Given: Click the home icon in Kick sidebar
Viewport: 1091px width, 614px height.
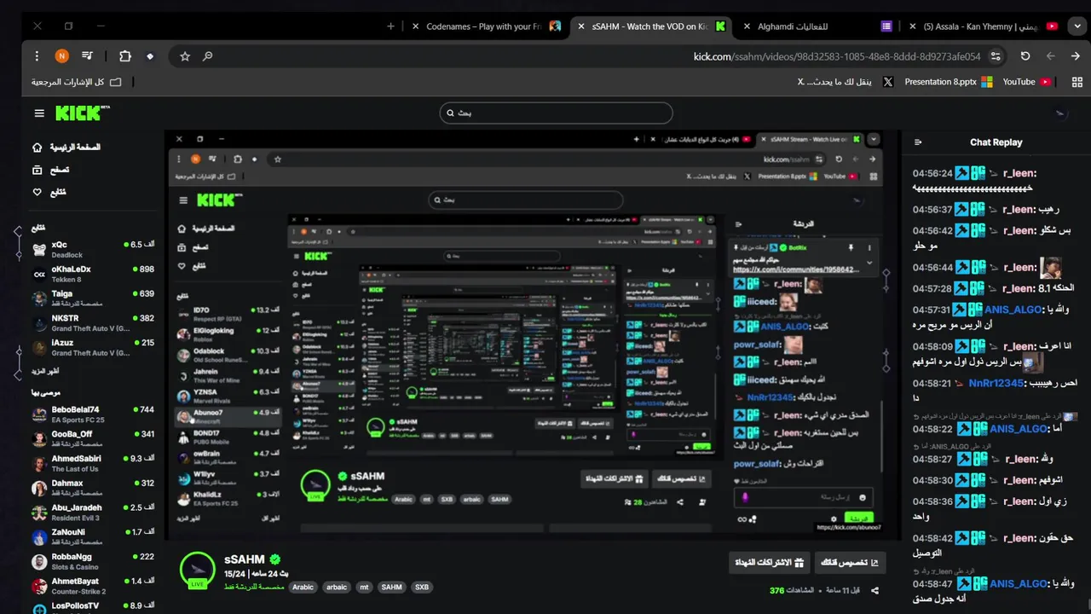Looking at the screenshot, I should (x=37, y=148).
